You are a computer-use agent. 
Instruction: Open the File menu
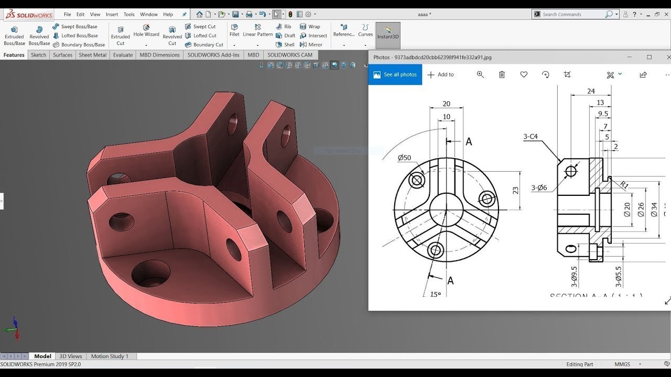coord(67,15)
